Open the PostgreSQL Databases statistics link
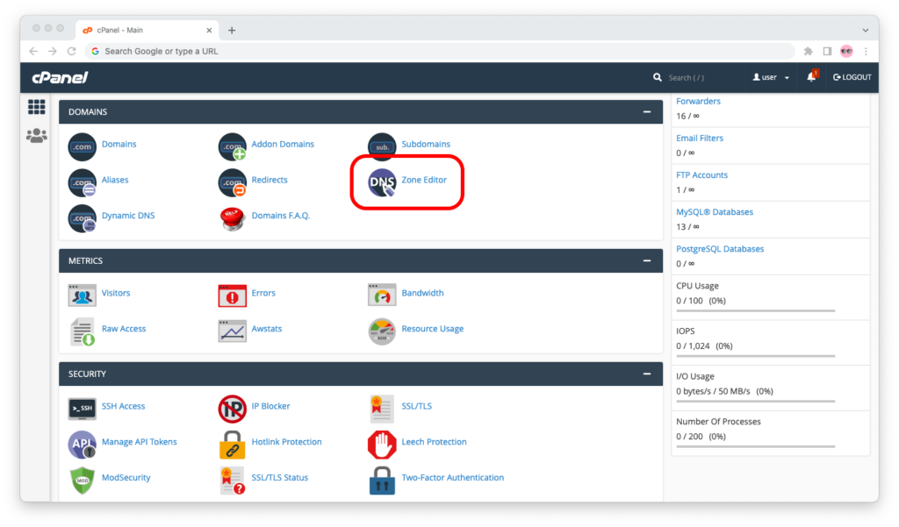 coord(720,249)
